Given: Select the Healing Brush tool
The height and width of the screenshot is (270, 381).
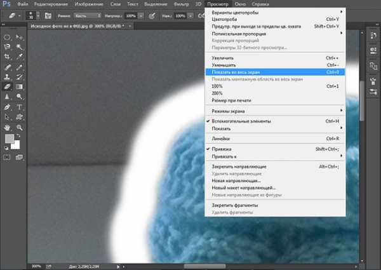Looking at the screenshot, I should [7, 67].
